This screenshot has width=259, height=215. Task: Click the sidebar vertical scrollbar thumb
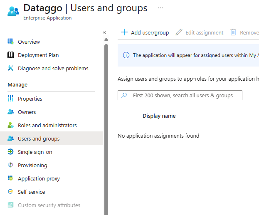point(106,130)
